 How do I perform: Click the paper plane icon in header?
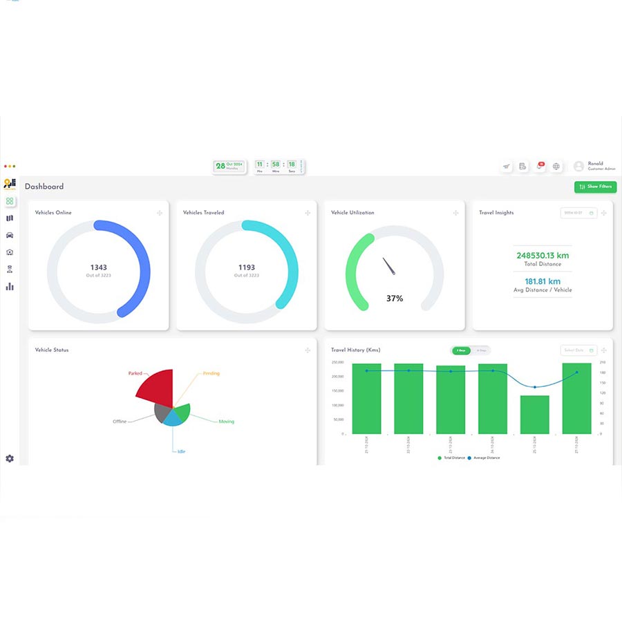point(506,167)
